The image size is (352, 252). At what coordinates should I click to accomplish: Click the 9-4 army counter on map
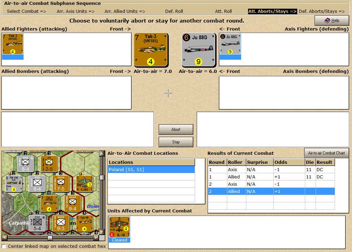pos(72,203)
